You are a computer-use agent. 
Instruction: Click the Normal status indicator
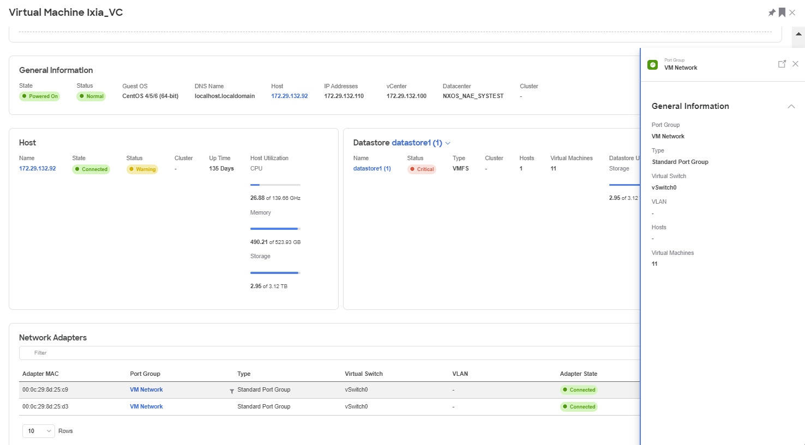tap(91, 96)
